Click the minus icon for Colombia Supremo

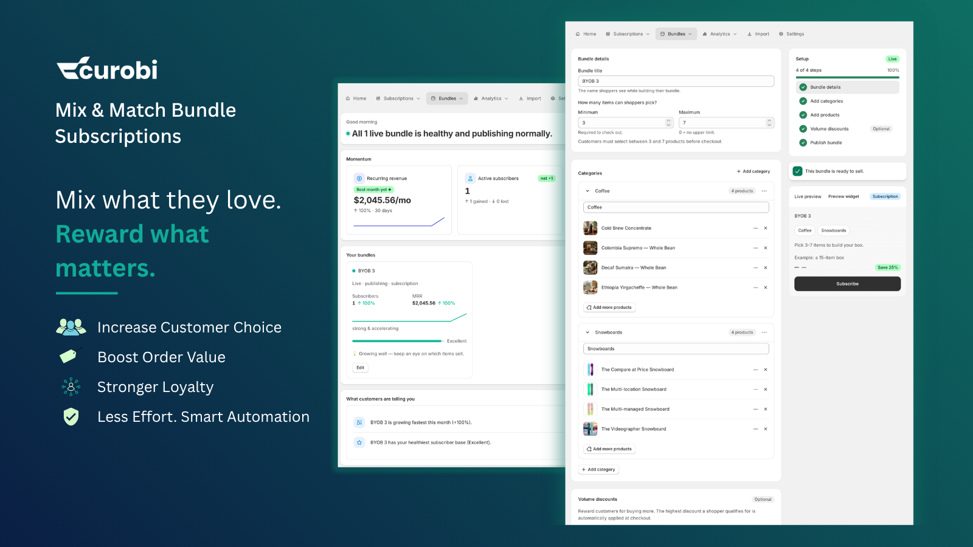(756, 248)
